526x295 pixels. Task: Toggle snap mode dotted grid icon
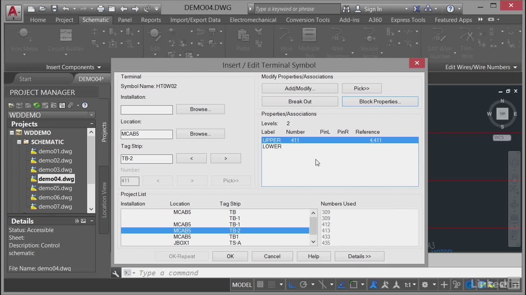point(272,284)
